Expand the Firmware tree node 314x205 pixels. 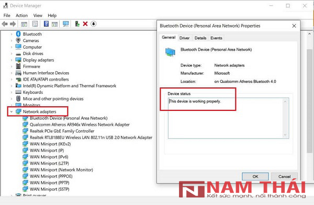(x=12, y=66)
